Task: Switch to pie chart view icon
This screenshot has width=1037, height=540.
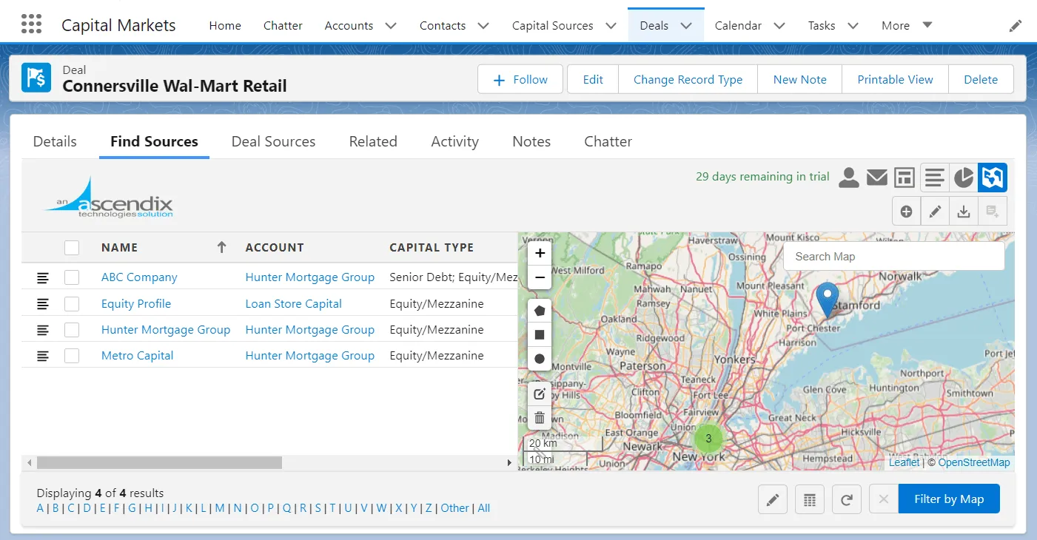Action: click(964, 178)
